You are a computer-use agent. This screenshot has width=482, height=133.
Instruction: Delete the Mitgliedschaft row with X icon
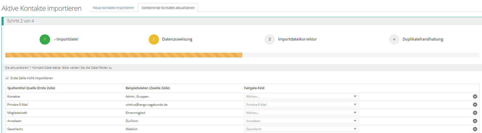475,113
